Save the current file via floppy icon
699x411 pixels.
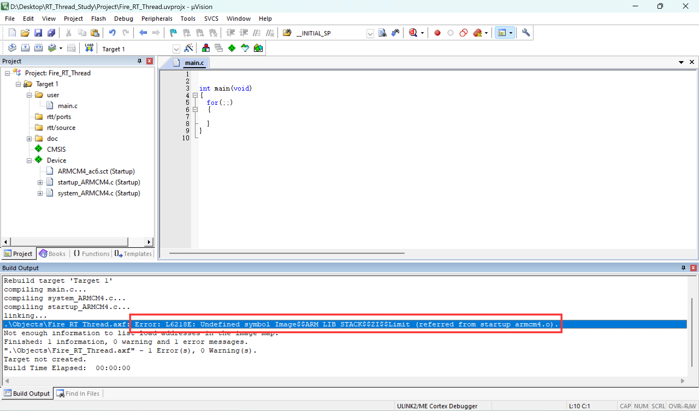38,33
